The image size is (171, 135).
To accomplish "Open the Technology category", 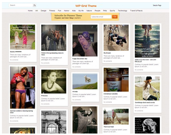I will 123,11.
